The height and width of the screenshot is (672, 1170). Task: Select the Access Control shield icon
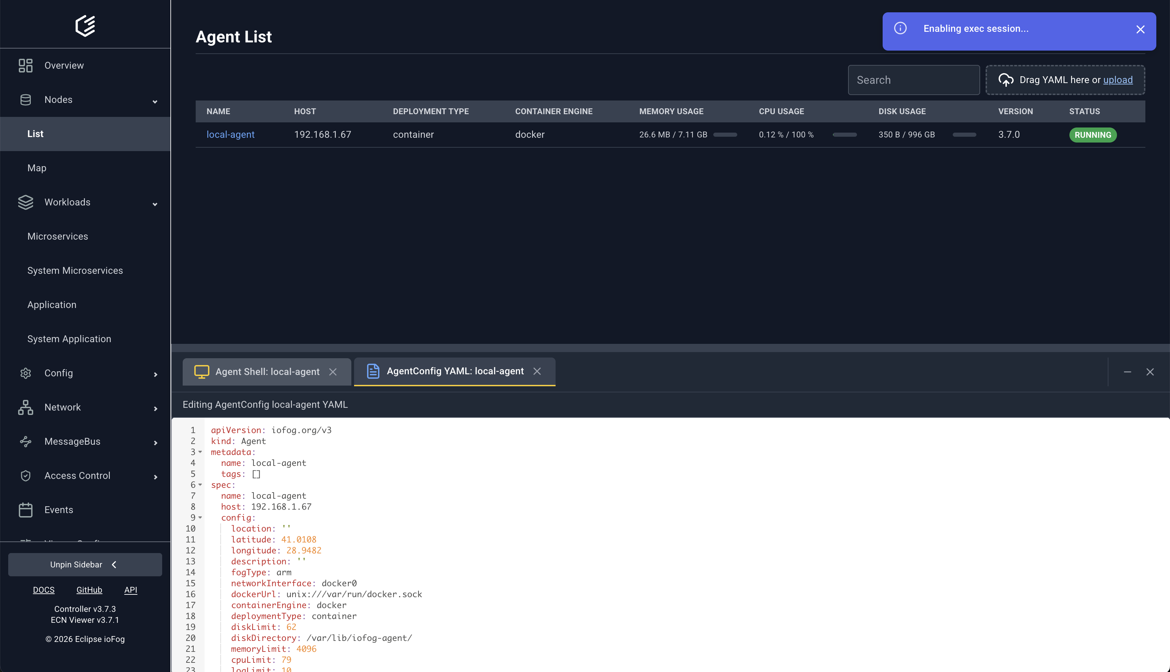pos(25,475)
